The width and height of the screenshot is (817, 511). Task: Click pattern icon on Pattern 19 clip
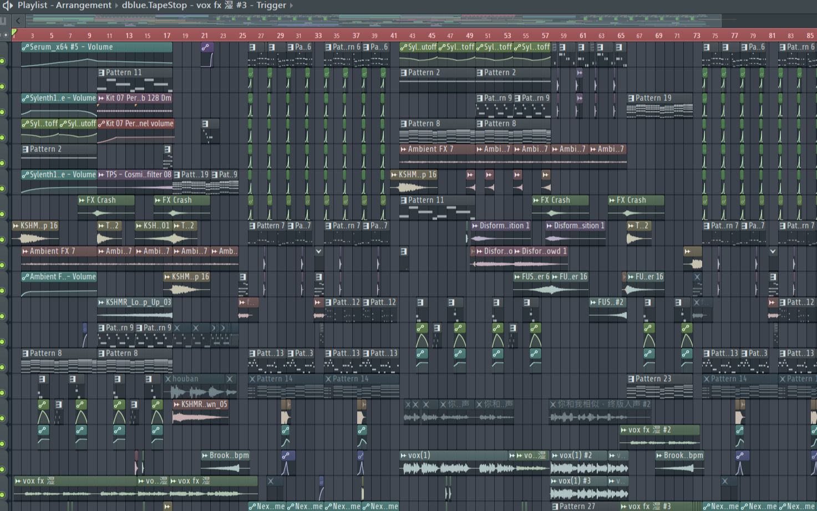point(631,98)
